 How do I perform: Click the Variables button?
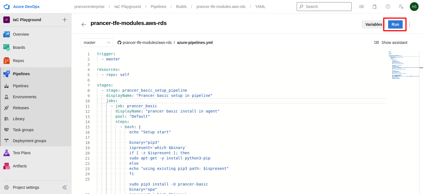click(x=374, y=24)
